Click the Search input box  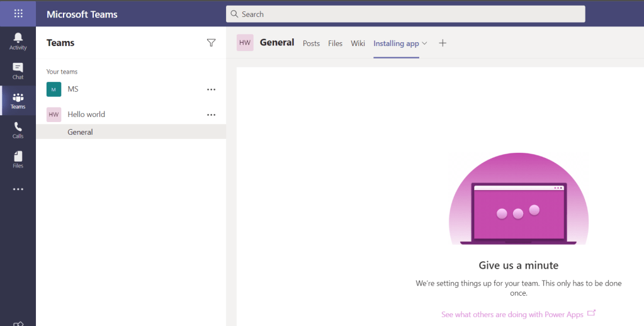point(405,14)
